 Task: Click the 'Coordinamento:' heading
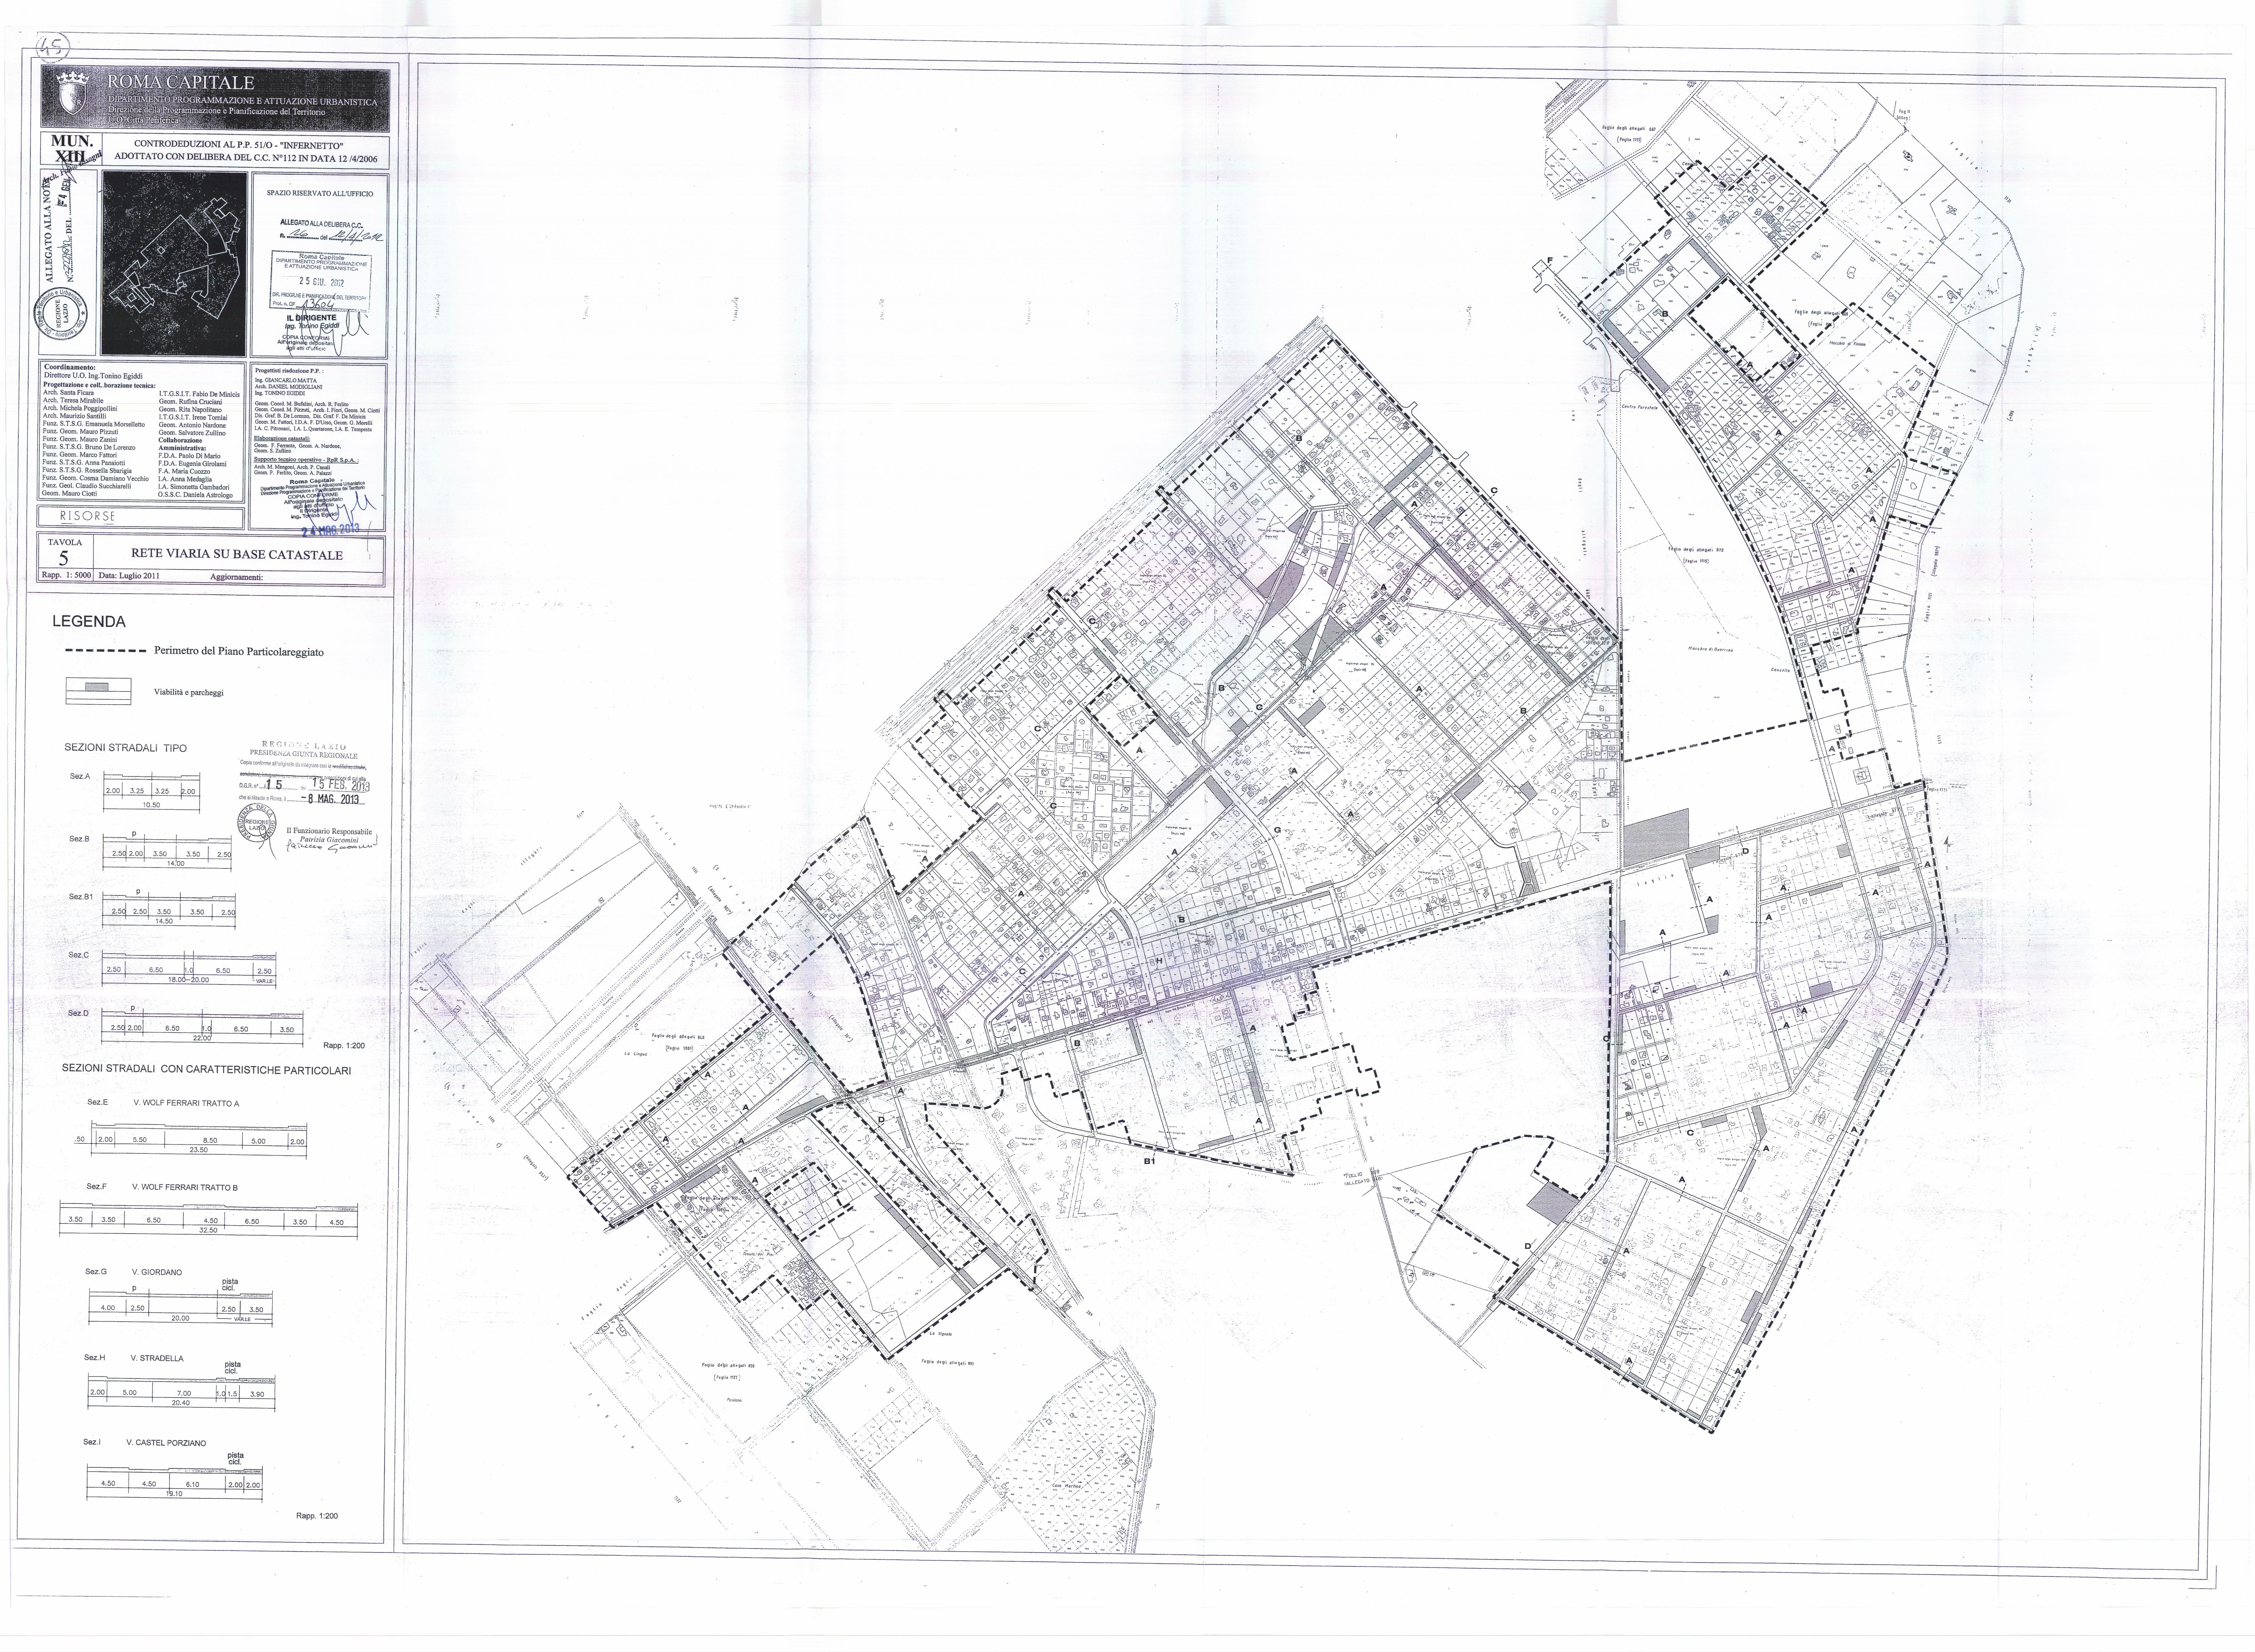(x=70, y=367)
